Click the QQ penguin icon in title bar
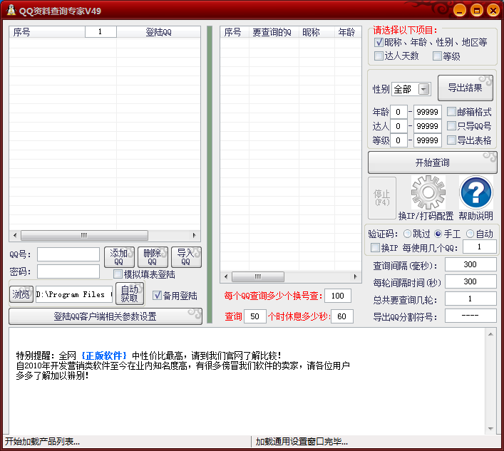Screen dimensions: 504x451 [11, 10]
